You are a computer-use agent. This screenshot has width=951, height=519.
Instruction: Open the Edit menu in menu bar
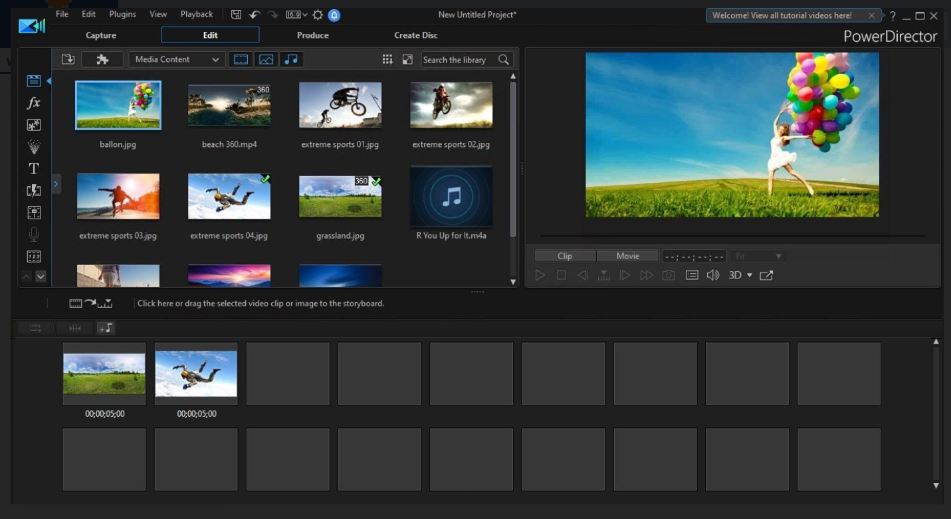tap(88, 14)
